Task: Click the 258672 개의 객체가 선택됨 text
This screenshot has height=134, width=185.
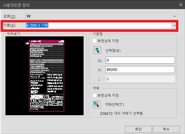Action: (x=121, y=113)
